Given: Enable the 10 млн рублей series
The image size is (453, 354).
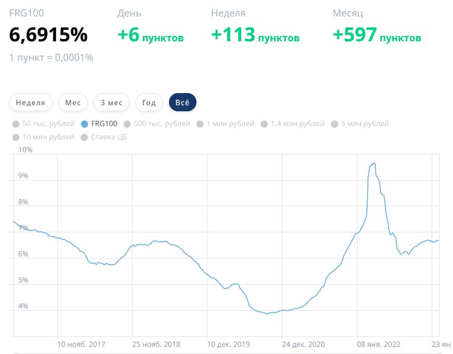Looking at the screenshot, I should tap(44, 137).
